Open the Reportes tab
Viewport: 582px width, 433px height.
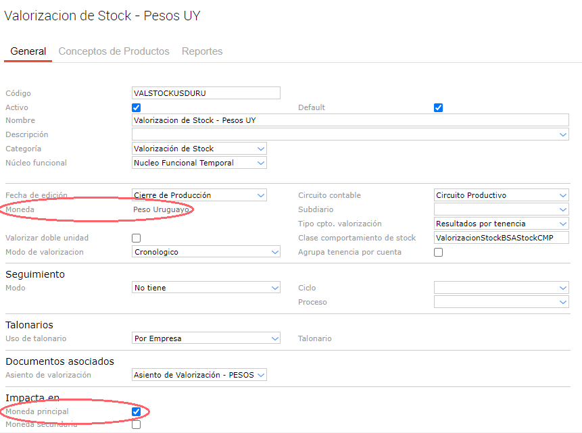click(202, 51)
